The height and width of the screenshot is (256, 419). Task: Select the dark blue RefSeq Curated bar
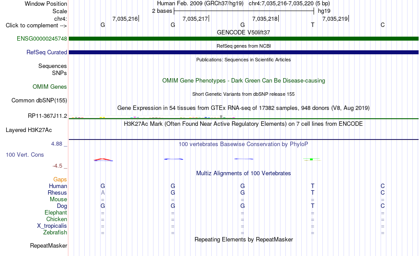(x=243, y=52)
